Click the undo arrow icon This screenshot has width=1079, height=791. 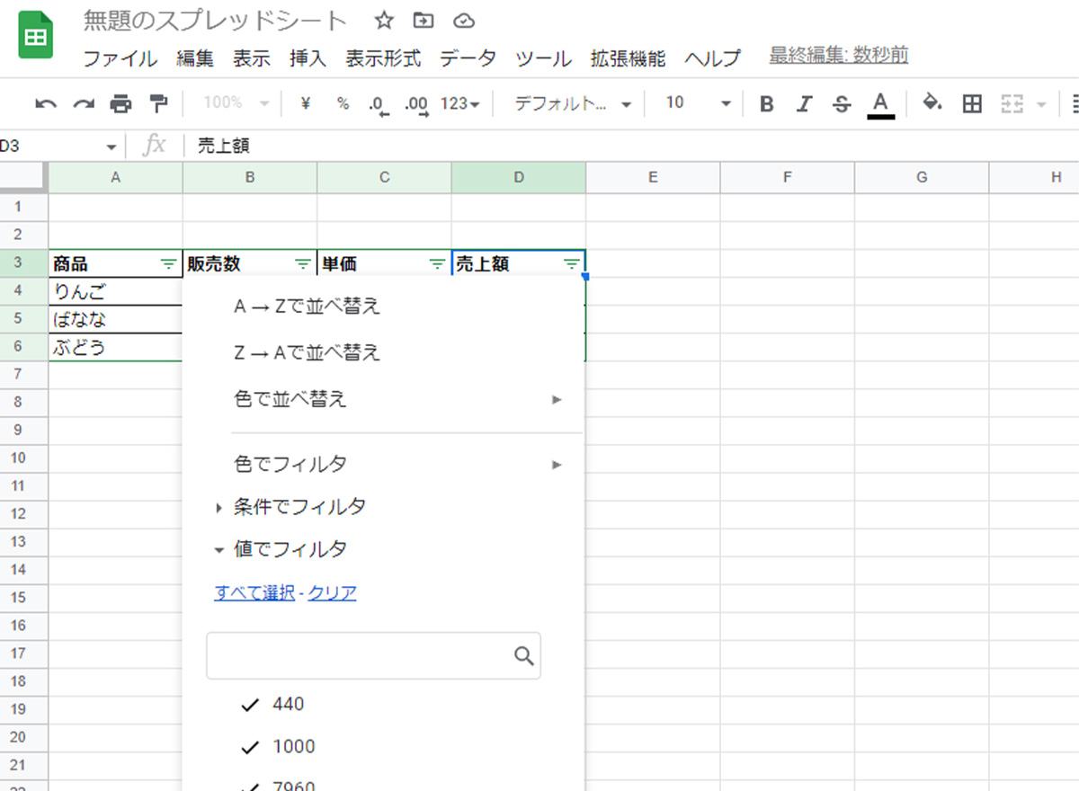(x=46, y=104)
